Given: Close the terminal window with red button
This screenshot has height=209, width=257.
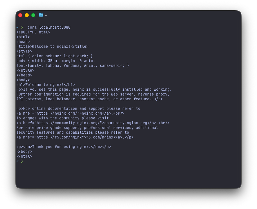Looking at the screenshot, I should coord(20,15).
